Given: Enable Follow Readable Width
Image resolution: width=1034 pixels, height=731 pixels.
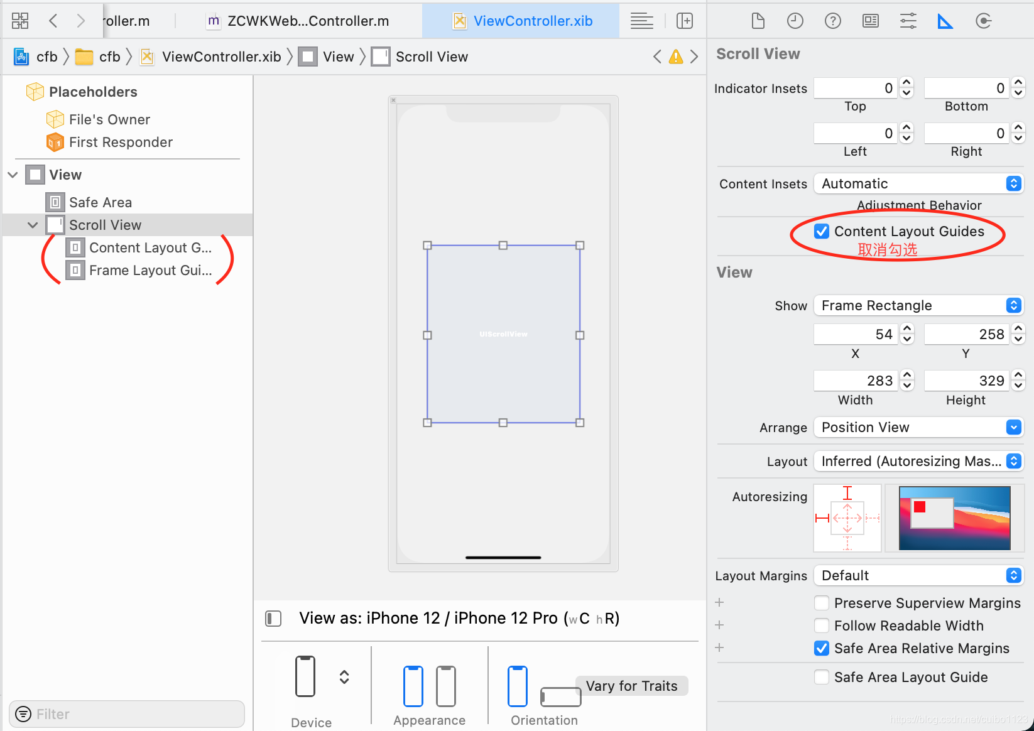Looking at the screenshot, I should coord(822,625).
